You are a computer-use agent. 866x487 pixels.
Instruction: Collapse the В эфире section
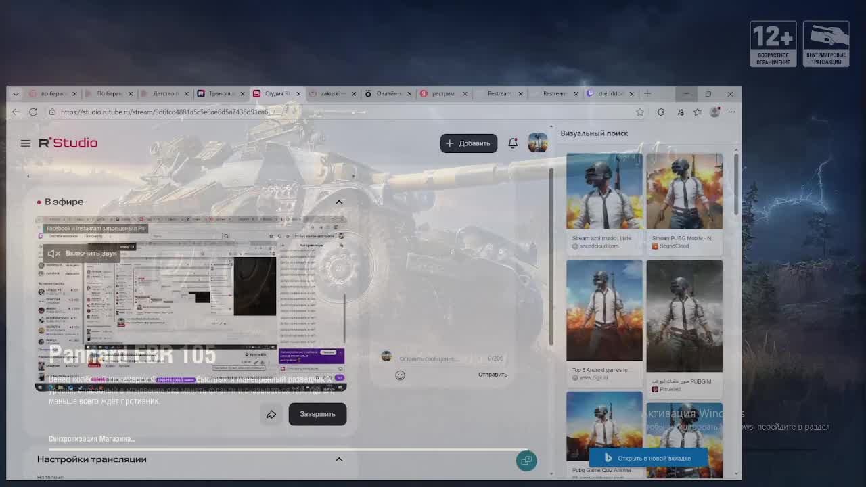(339, 202)
